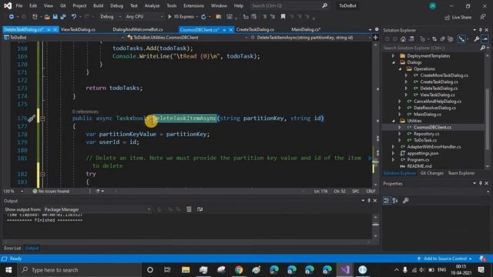Click the Clear All icon in Output toolbar
This screenshot has width=493, height=277.
click(189, 209)
